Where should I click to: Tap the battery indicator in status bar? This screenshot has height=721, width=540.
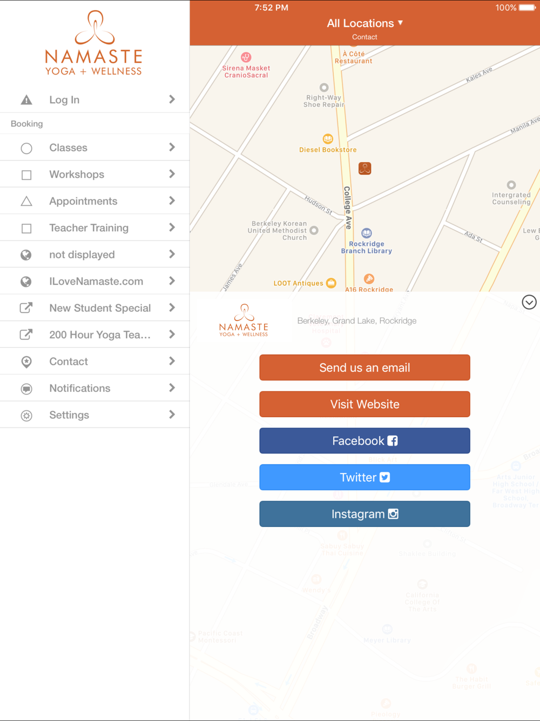(528, 8)
